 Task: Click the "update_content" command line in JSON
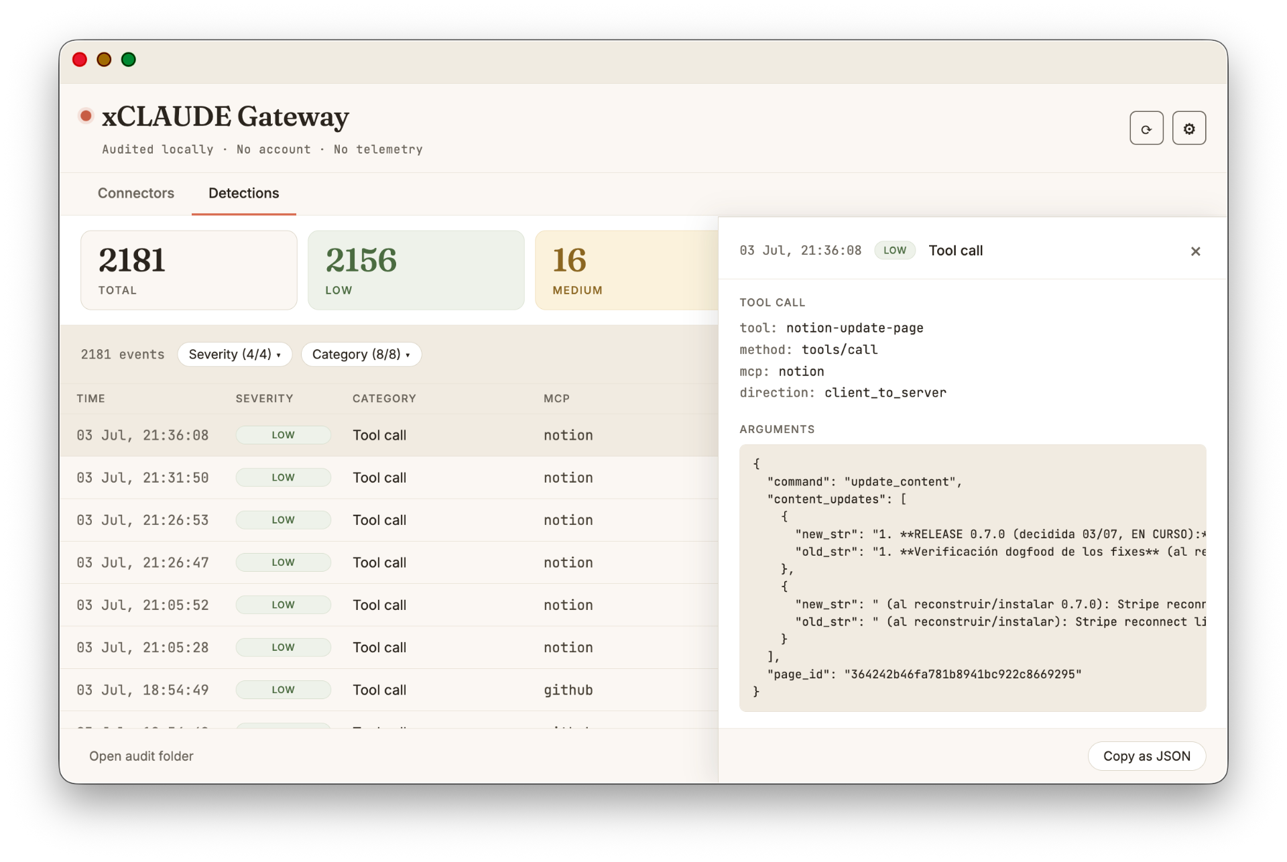pyautogui.click(x=865, y=482)
